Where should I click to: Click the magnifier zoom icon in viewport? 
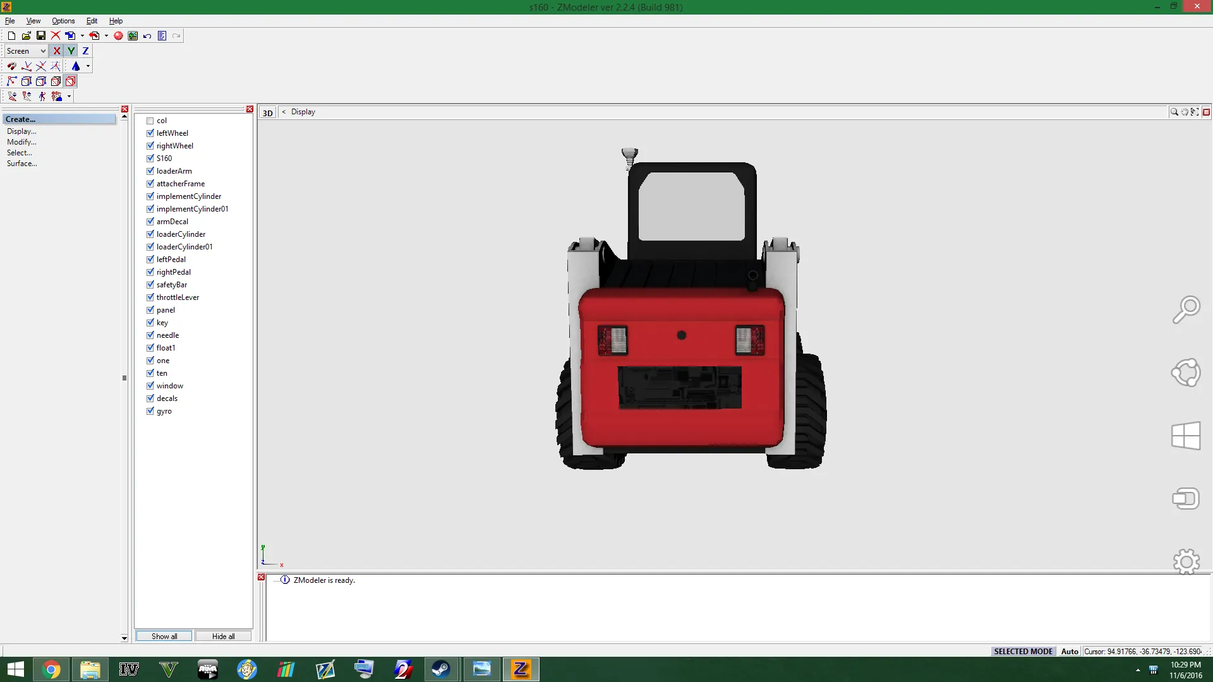coord(1174,112)
